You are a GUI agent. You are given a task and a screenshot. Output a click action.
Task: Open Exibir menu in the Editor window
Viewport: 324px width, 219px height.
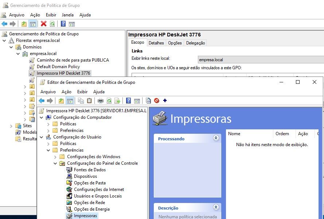(x=82, y=92)
